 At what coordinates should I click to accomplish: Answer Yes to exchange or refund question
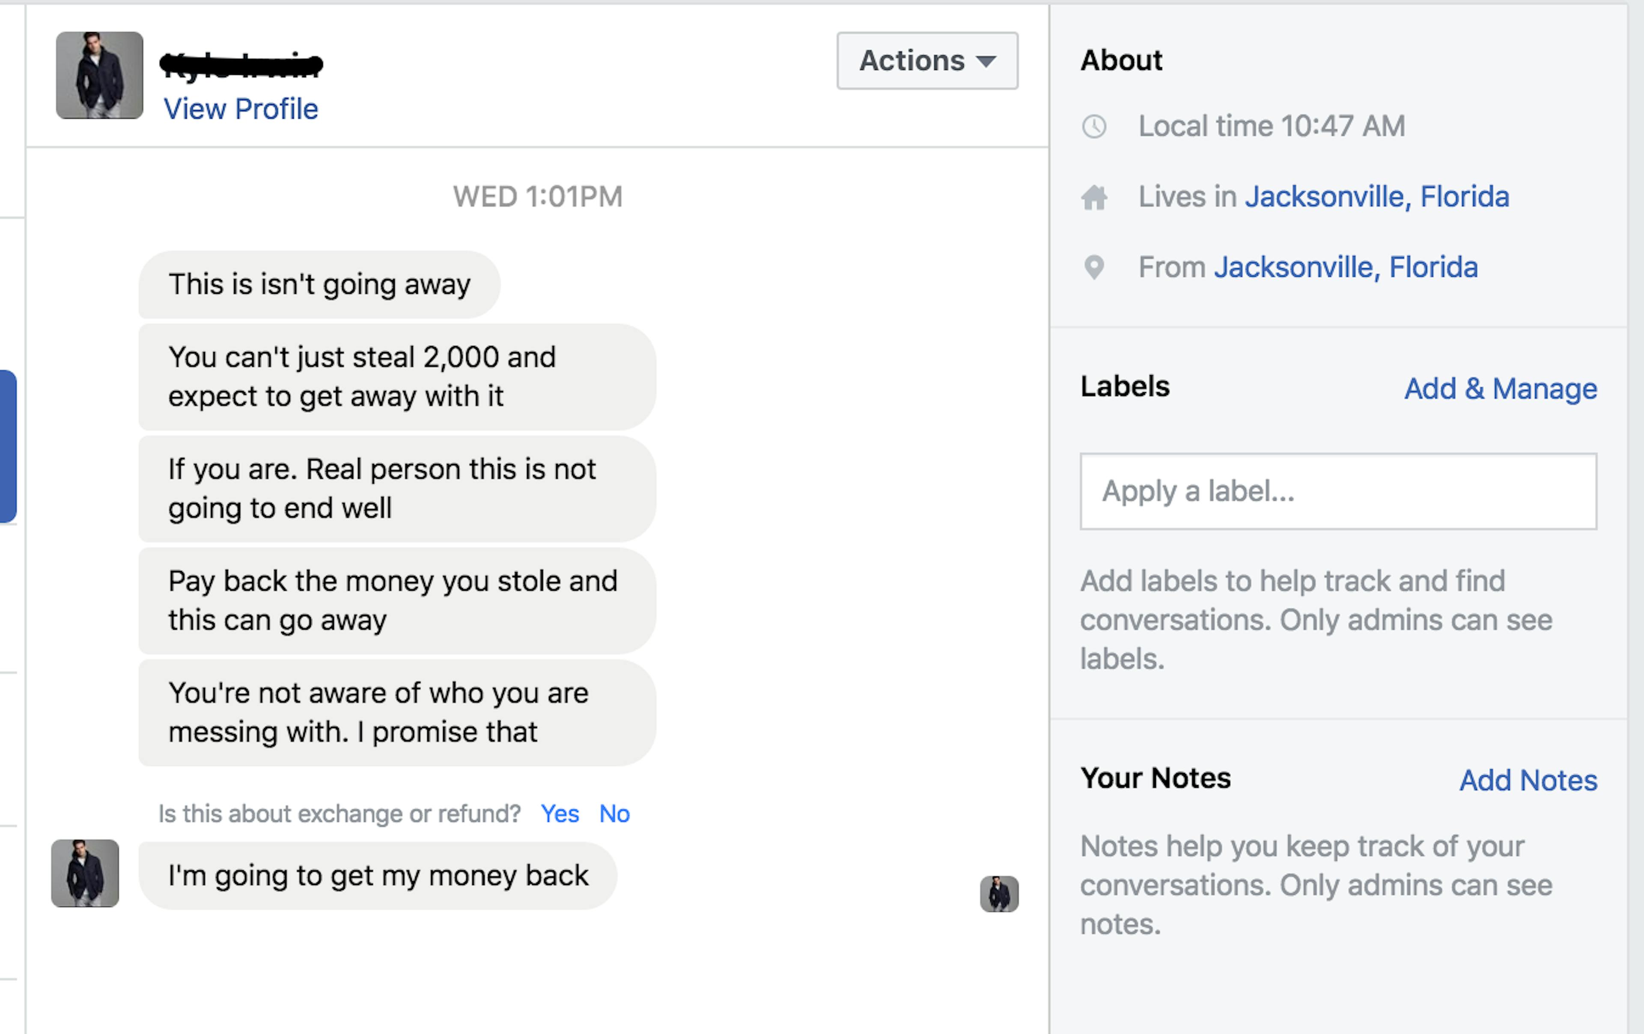click(x=560, y=813)
